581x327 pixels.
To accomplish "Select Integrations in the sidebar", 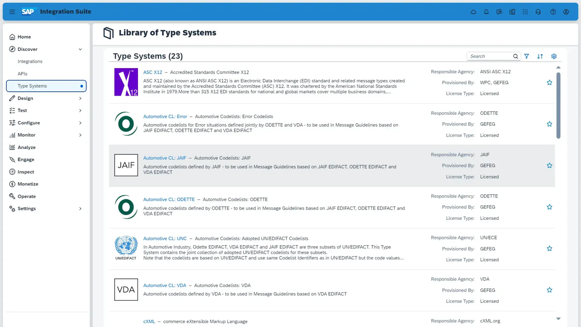I will pos(30,61).
